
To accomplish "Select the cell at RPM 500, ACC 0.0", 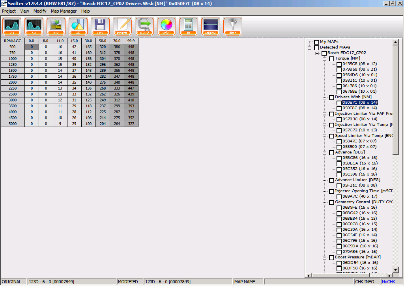I will tap(32, 47).
